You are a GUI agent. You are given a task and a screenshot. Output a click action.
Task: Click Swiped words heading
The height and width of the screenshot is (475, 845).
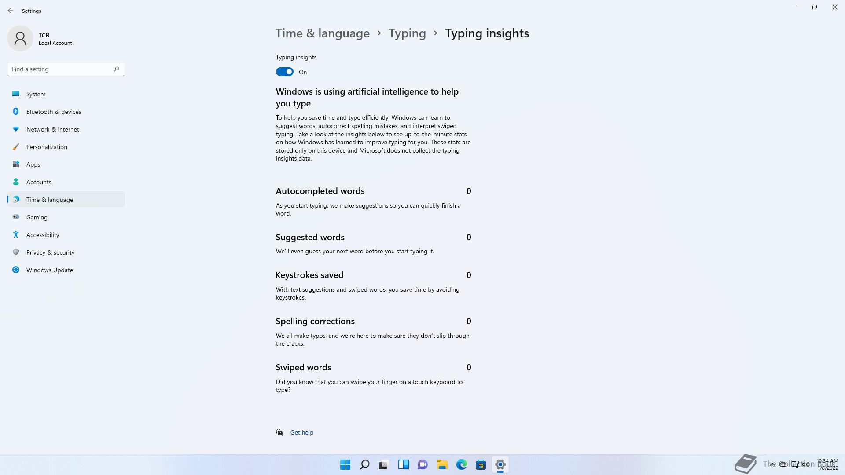point(303,367)
